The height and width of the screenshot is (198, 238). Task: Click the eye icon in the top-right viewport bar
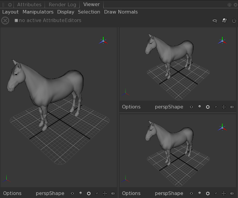point(191,107)
